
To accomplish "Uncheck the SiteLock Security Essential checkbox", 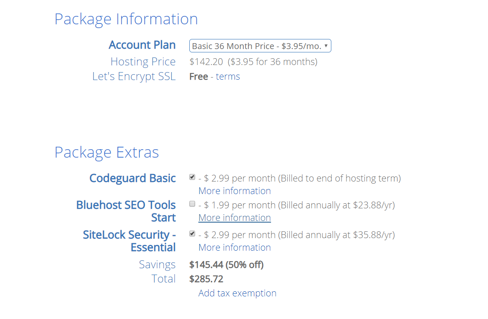I will click(192, 233).
